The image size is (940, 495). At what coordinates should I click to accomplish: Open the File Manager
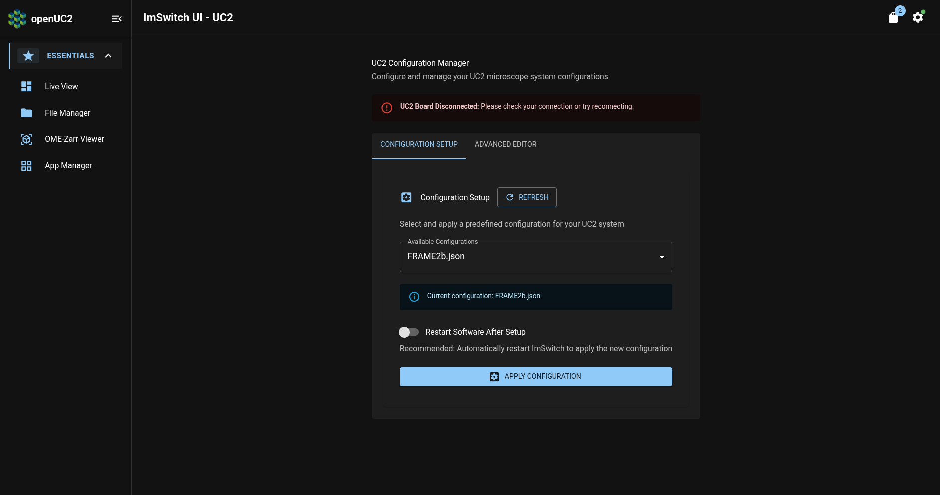[67, 113]
